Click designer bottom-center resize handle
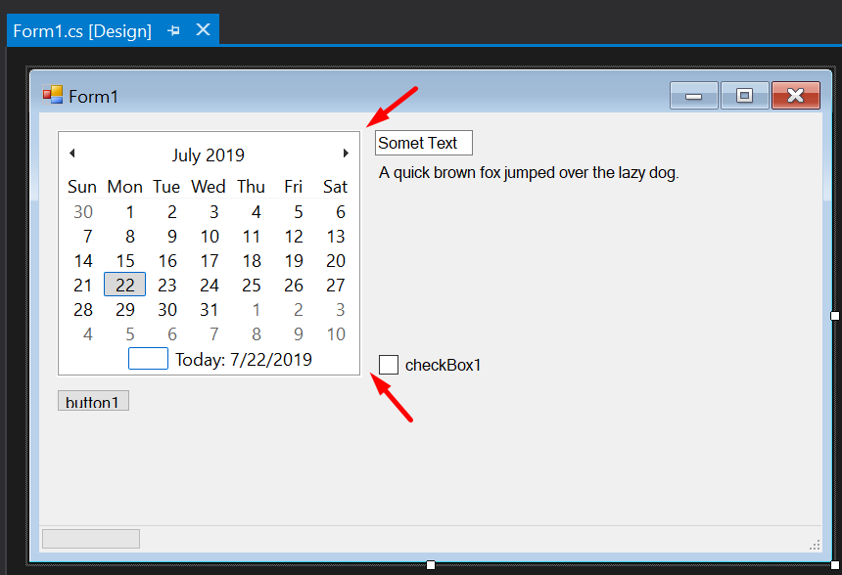Image resolution: width=842 pixels, height=575 pixels. pos(431,565)
